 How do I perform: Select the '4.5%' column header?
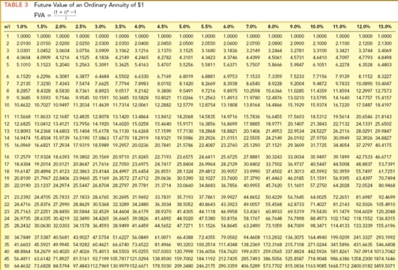[x=163, y=26]
